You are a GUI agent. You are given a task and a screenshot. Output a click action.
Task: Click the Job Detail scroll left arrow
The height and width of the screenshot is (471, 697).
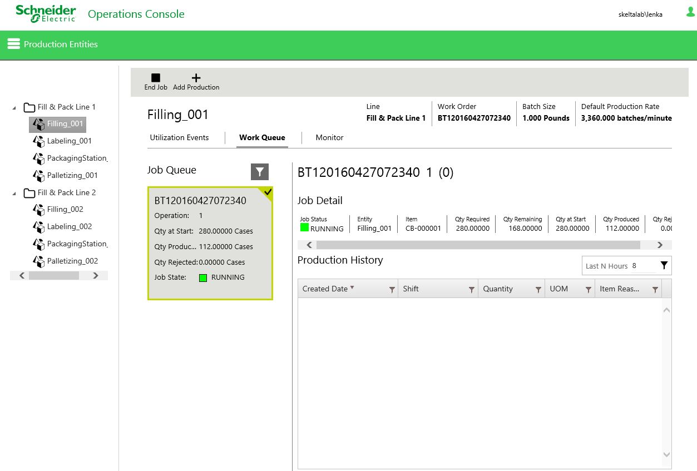309,245
